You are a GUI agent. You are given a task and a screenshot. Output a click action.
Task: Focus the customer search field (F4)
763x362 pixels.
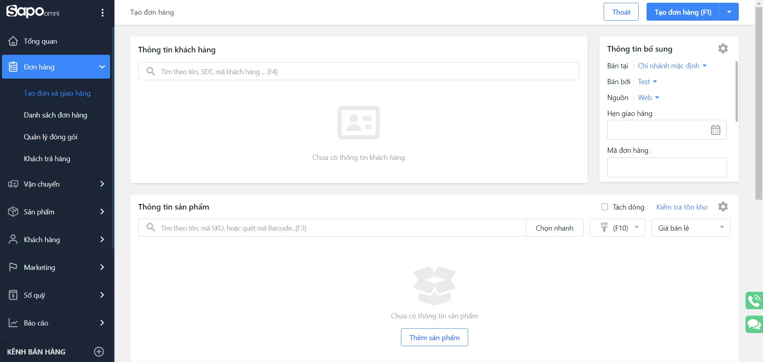coord(358,71)
